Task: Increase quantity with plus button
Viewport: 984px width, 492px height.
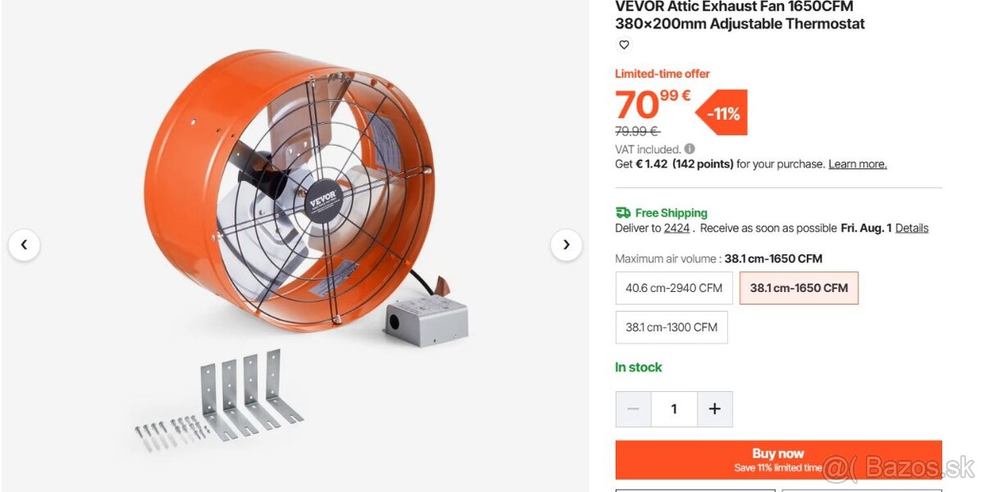Action: (x=714, y=409)
